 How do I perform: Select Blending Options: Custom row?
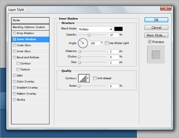pos(30,27)
